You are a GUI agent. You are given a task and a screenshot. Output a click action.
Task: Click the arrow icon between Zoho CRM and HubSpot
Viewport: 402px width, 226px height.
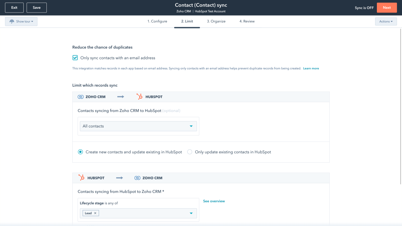click(121, 97)
